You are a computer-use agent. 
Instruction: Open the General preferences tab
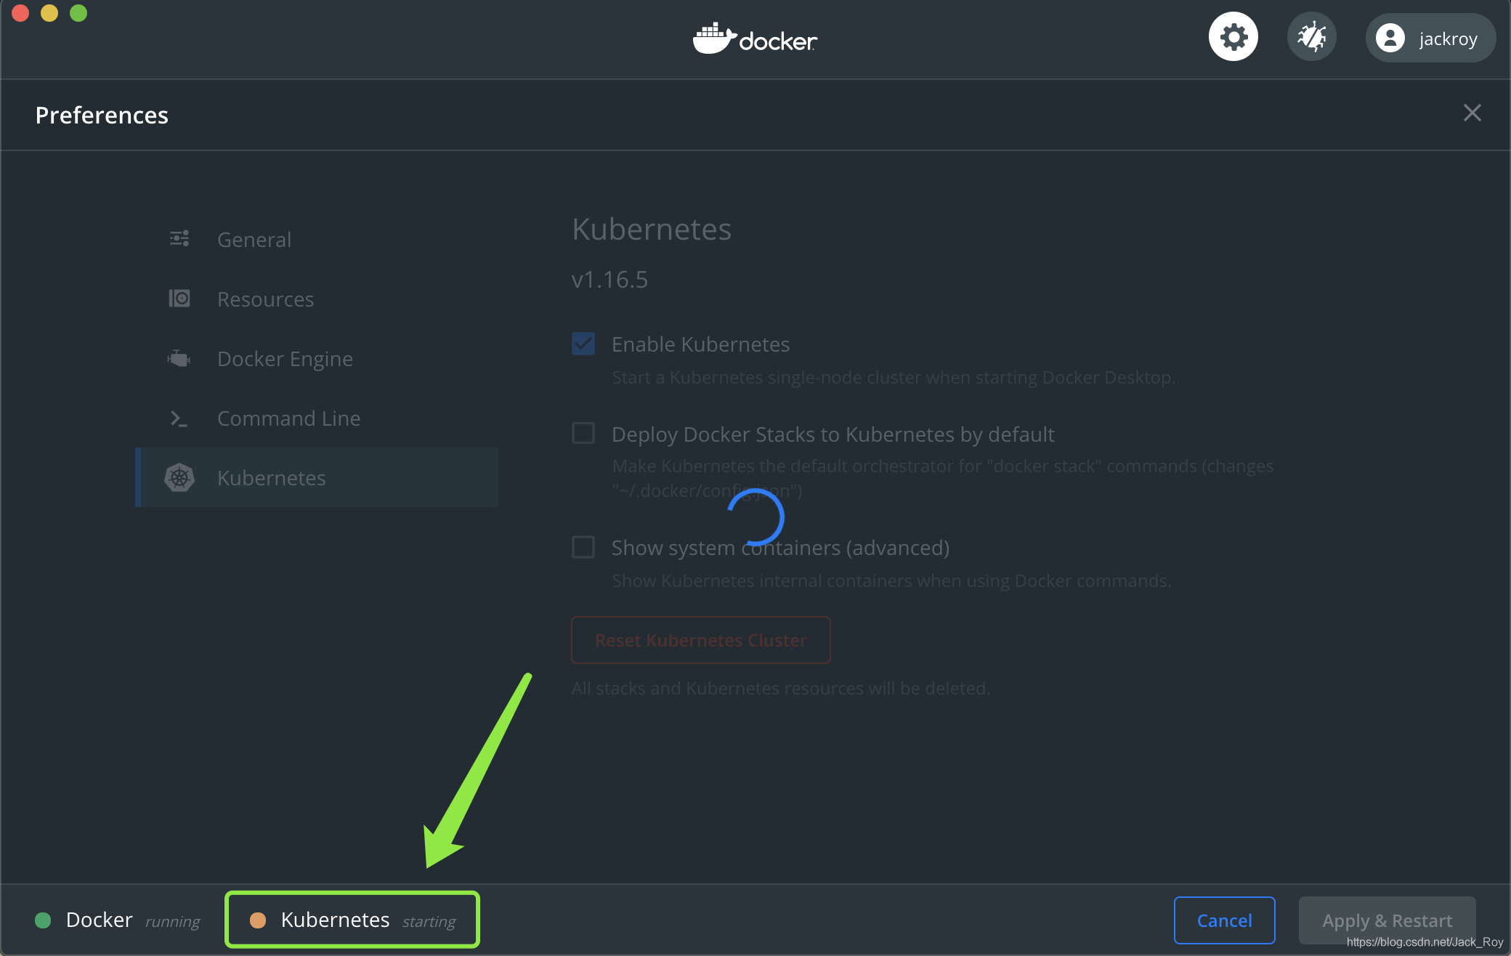point(317,239)
